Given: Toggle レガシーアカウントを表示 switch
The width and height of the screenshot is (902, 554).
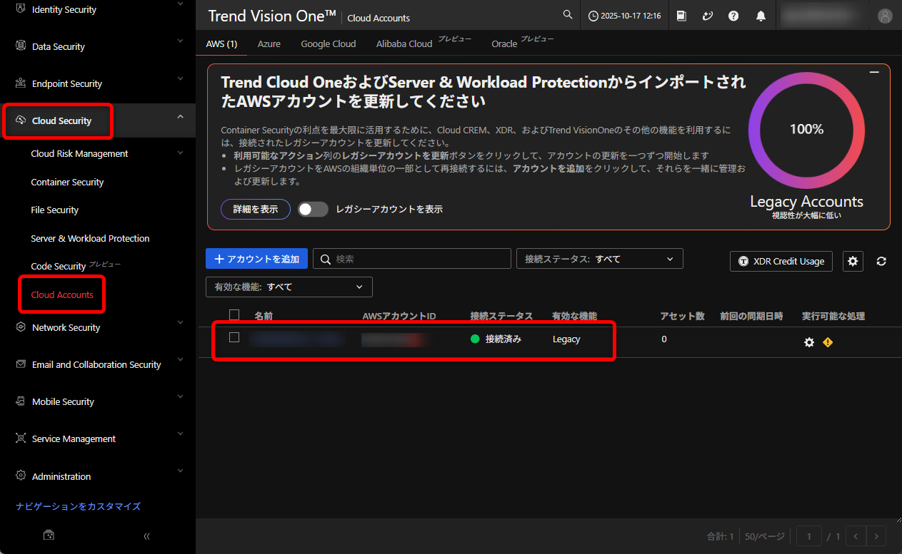Looking at the screenshot, I should pos(313,209).
